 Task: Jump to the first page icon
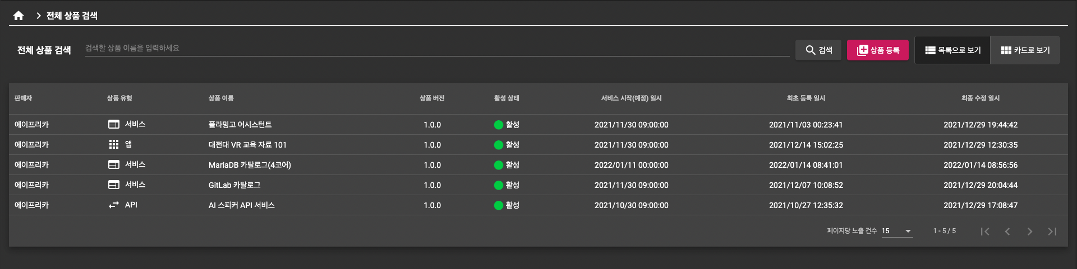click(x=985, y=231)
